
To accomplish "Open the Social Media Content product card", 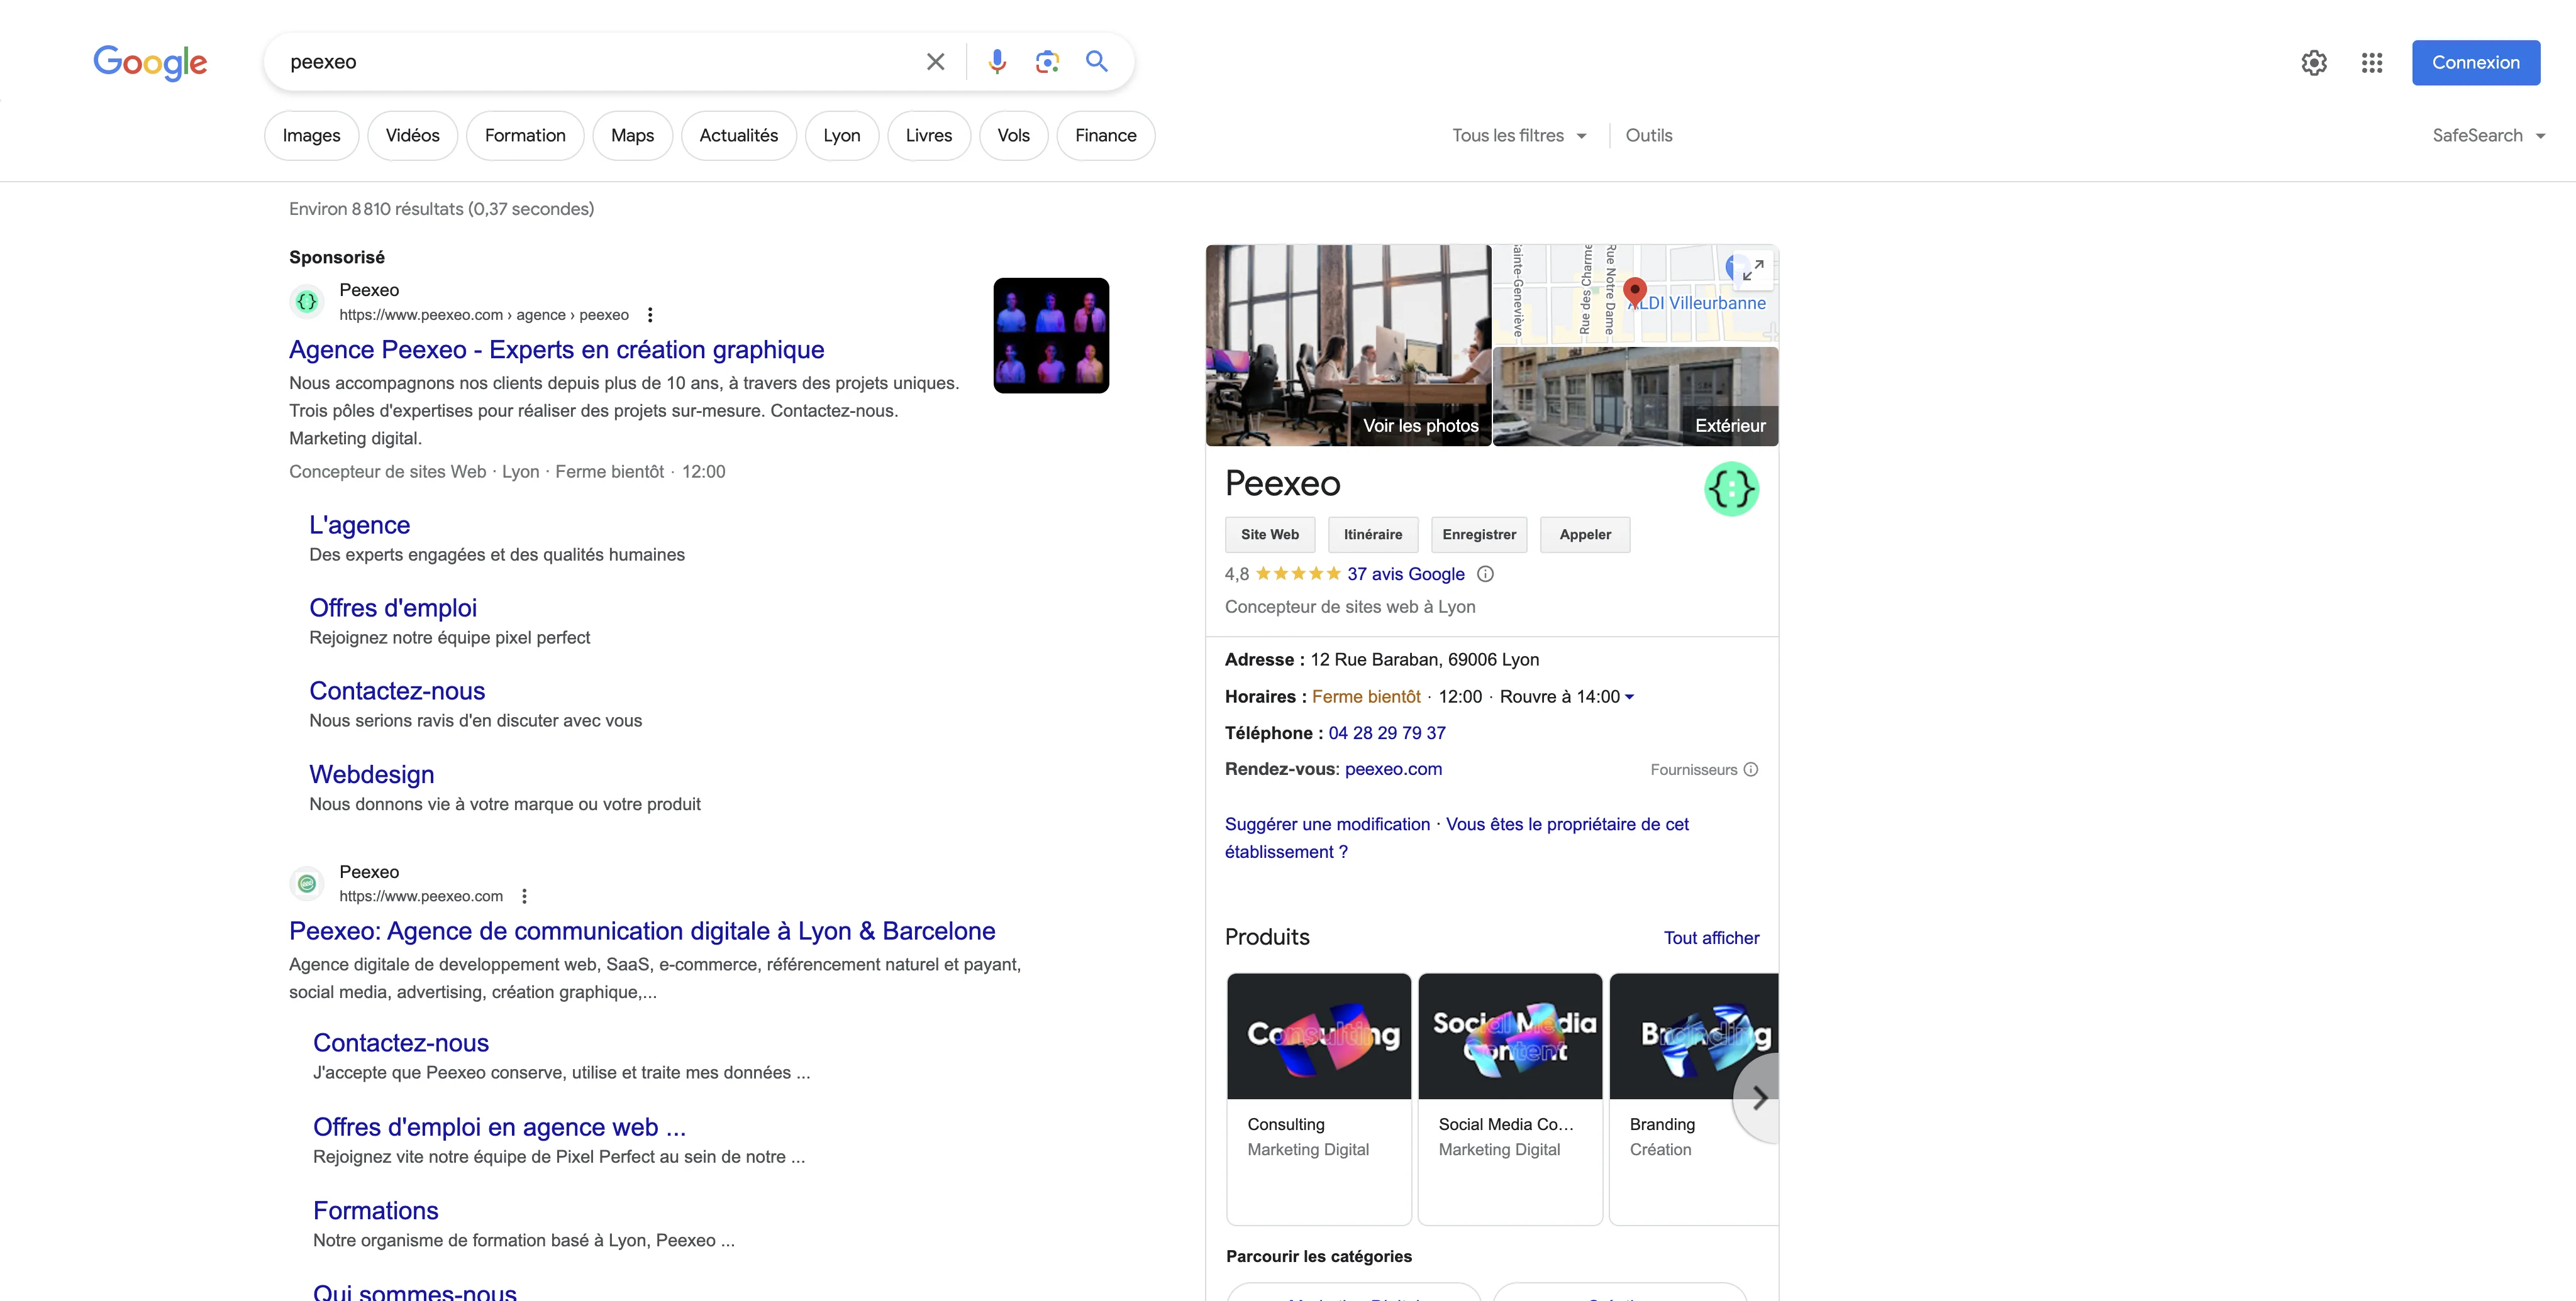I will 1510,1098.
